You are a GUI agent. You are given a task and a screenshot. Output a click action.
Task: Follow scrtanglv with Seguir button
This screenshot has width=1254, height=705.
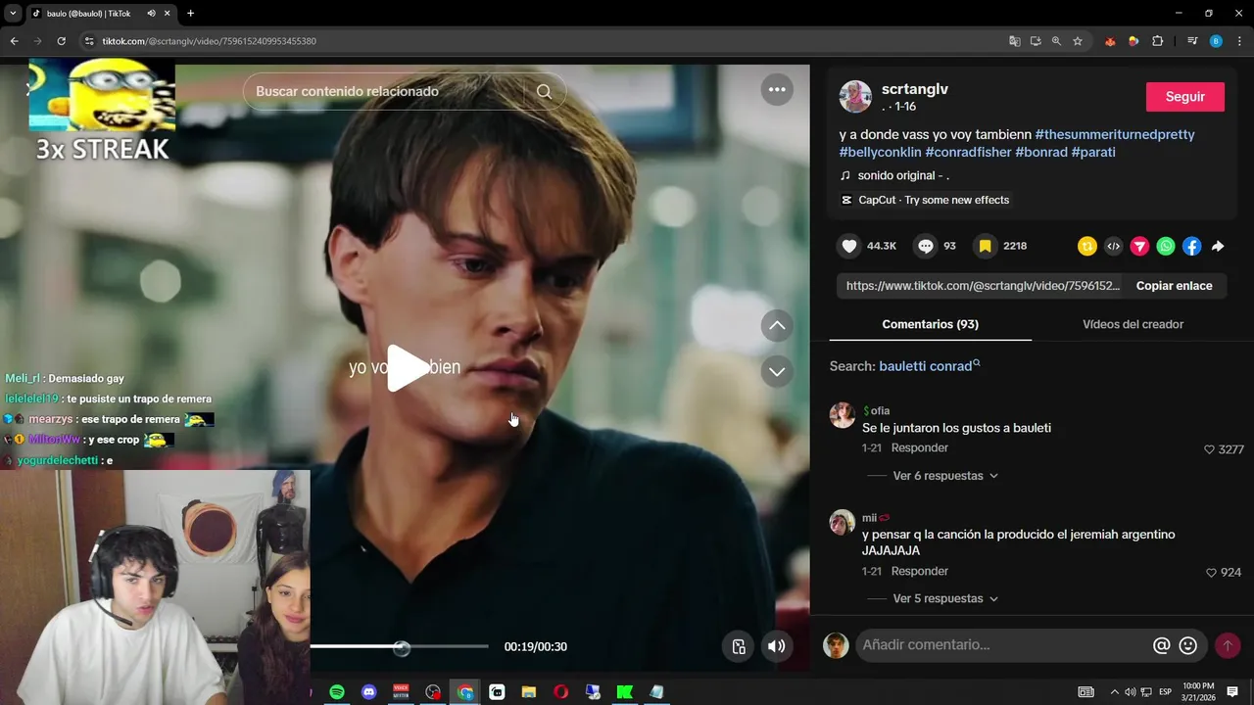click(x=1185, y=97)
